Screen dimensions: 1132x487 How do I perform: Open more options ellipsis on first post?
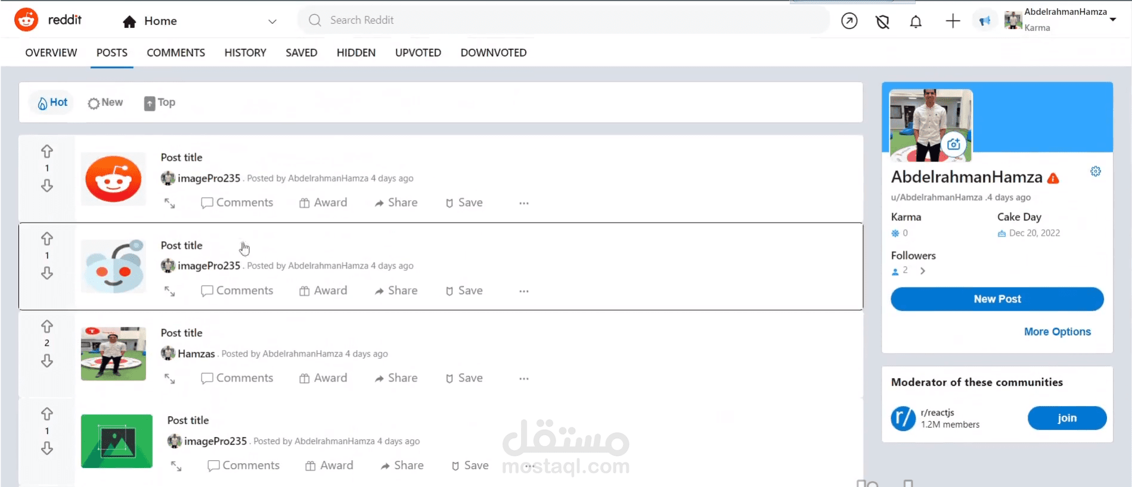pyautogui.click(x=524, y=203)
